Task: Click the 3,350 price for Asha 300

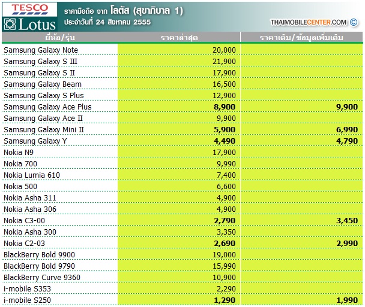Action: coord(226,232)
